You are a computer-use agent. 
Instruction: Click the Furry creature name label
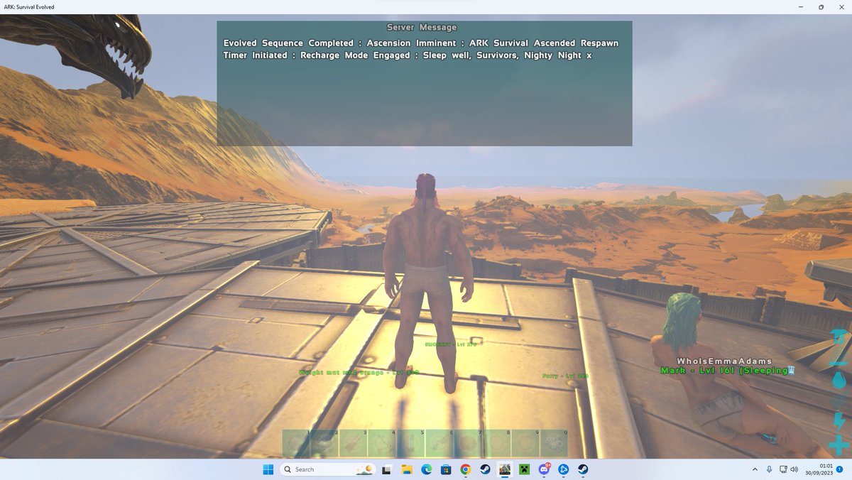[565, 376]
